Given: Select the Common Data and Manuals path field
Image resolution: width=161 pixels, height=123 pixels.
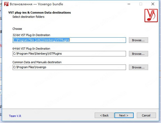Looking at the screenshot, I should point(69,68).
